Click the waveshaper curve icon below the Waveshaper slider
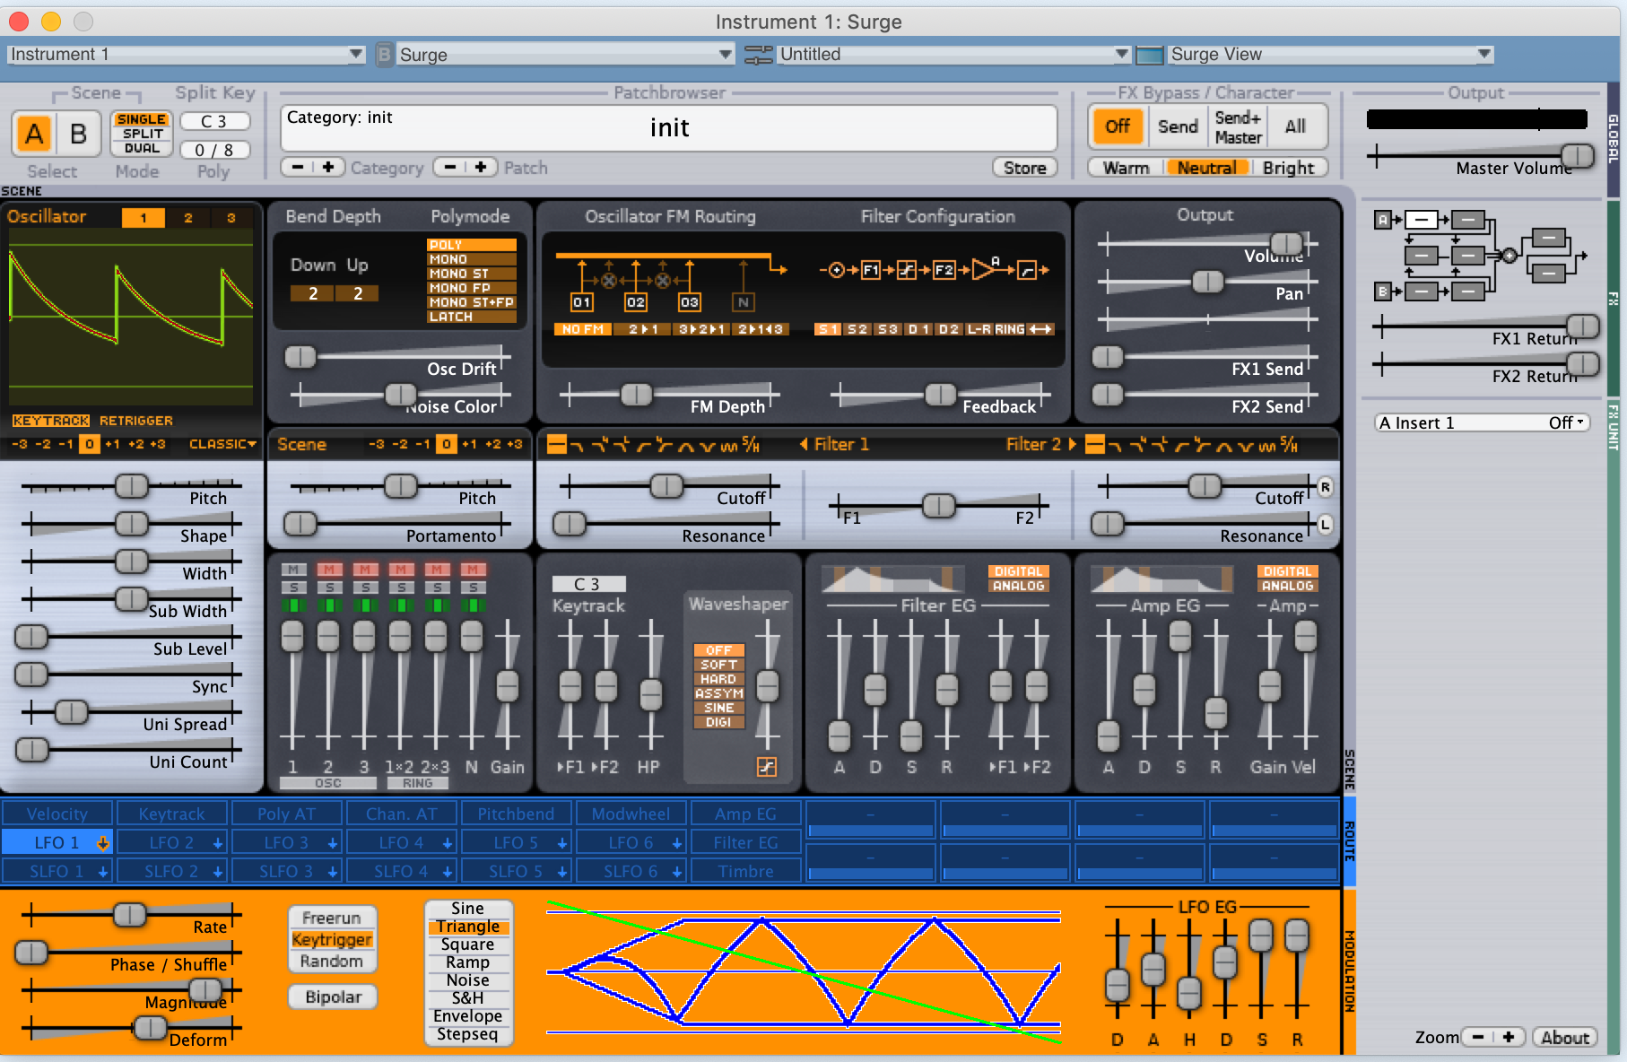The width and height of the screenshot is (1627, 1062). 767,766
